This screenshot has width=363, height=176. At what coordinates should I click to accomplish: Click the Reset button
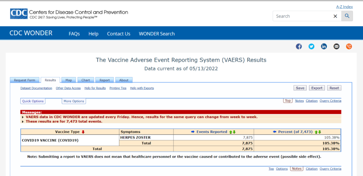coord(334,88)
